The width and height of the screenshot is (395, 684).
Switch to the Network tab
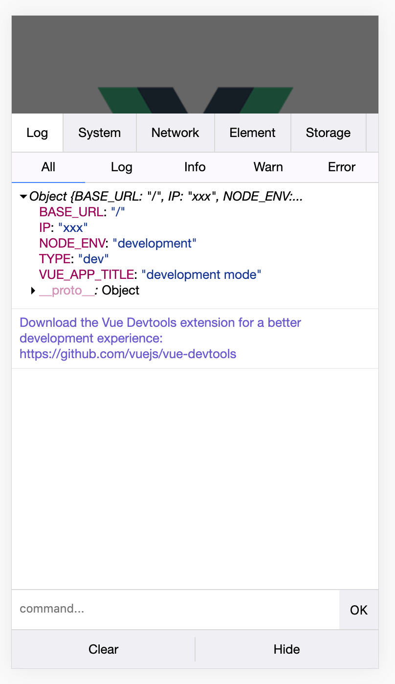[175, 133]
